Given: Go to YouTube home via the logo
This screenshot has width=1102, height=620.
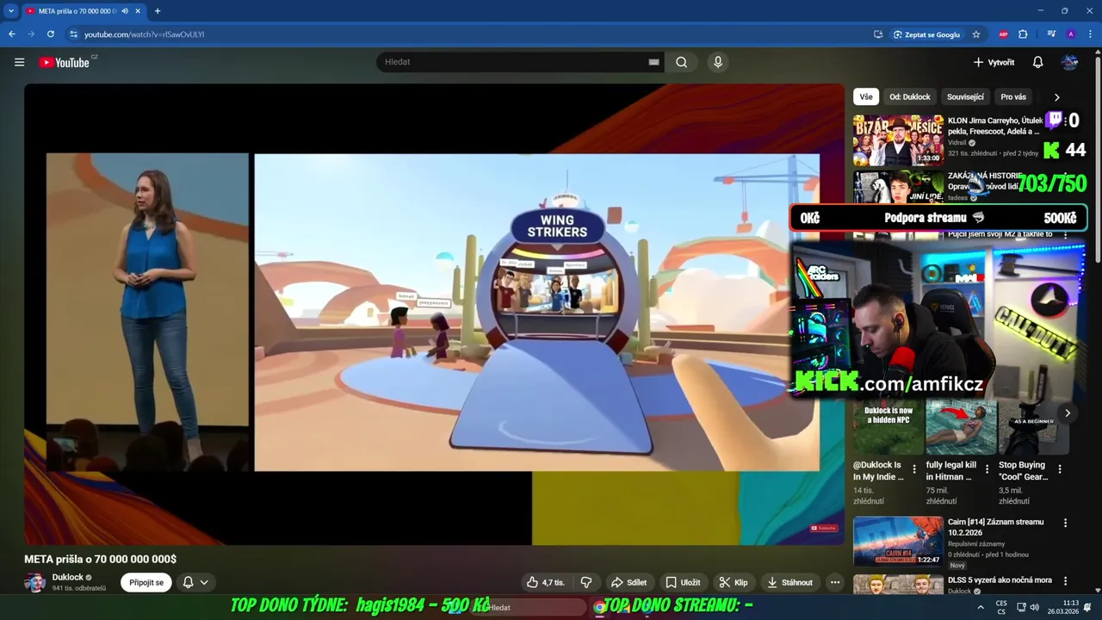Looking at the screenshot, I should [x=65, y=62].
